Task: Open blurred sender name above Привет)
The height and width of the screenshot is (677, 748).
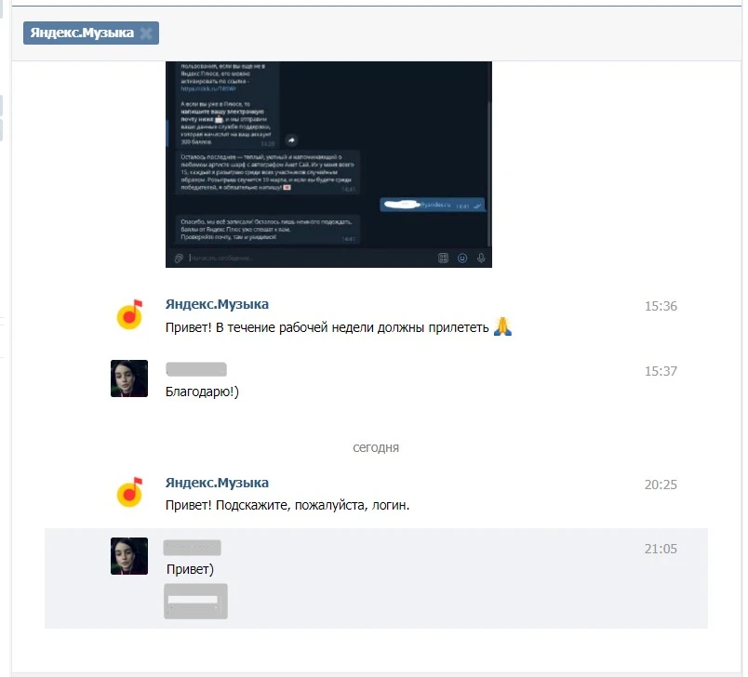Action: 193,548
